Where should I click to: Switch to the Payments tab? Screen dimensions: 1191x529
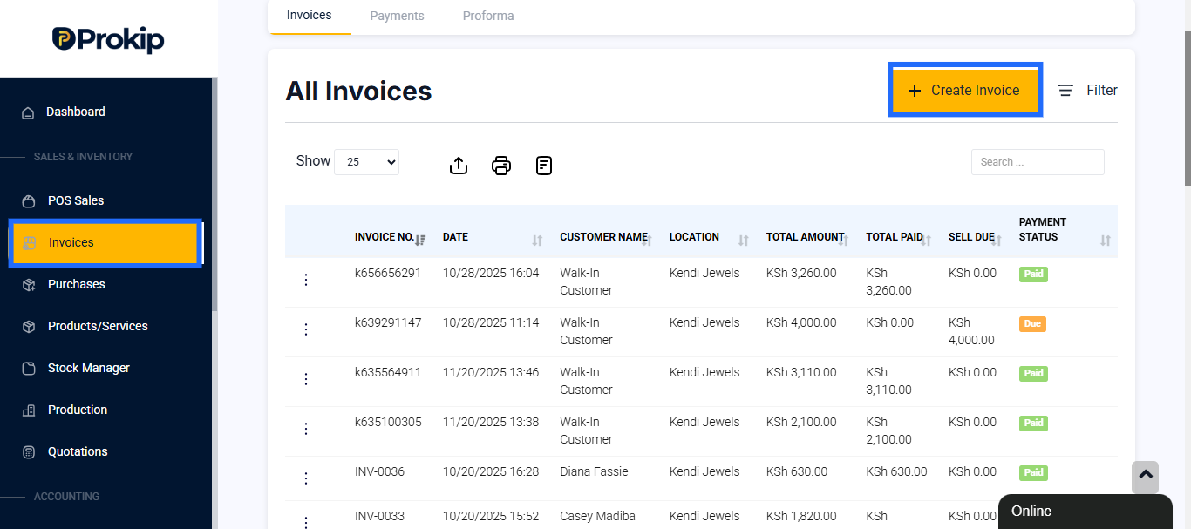click(x=397, y=16)
